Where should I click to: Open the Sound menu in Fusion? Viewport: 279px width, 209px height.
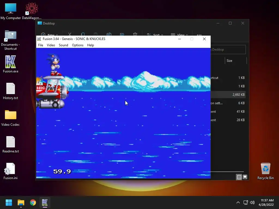[63, 45]
